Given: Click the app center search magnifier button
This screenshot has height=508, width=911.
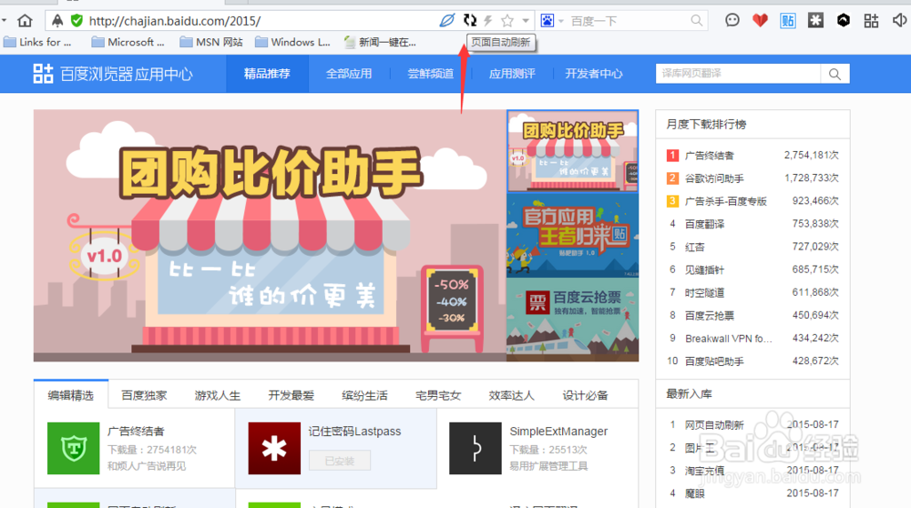Looking at the screenshot, I should 834,74.
